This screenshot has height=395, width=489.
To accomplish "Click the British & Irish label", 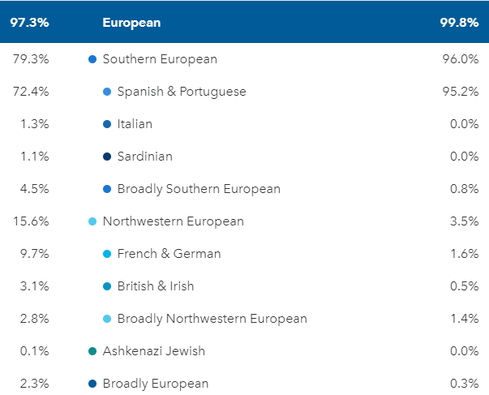I will [156, 286].
